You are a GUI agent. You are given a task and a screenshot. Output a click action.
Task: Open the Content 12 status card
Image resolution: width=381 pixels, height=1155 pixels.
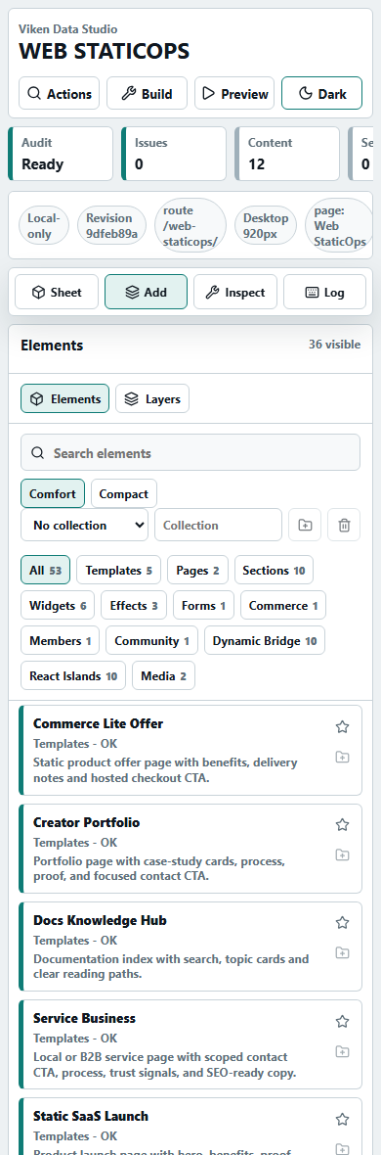click(x=287, y=154)
